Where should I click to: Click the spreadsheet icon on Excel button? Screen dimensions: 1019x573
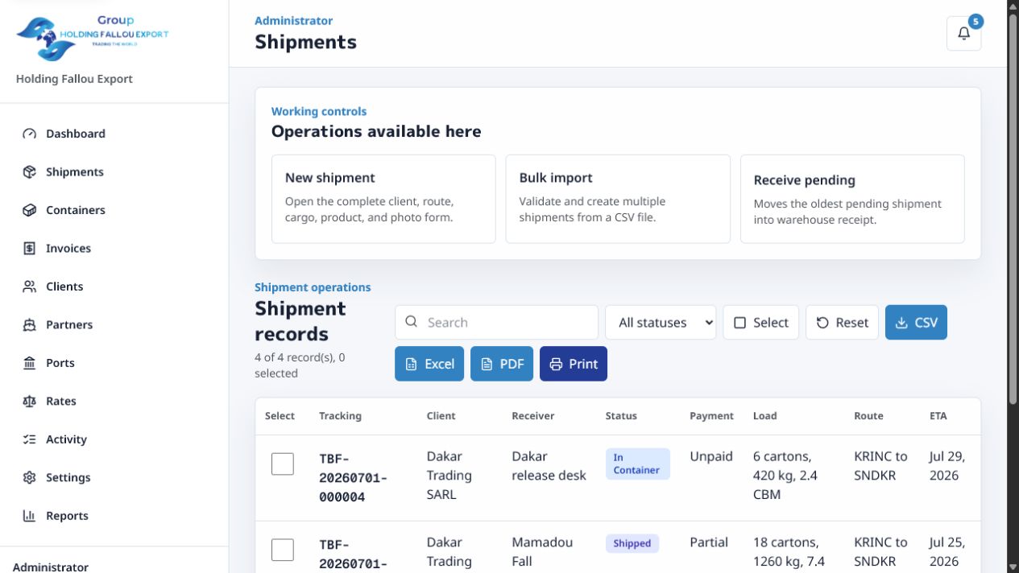[x=411, y=365]
